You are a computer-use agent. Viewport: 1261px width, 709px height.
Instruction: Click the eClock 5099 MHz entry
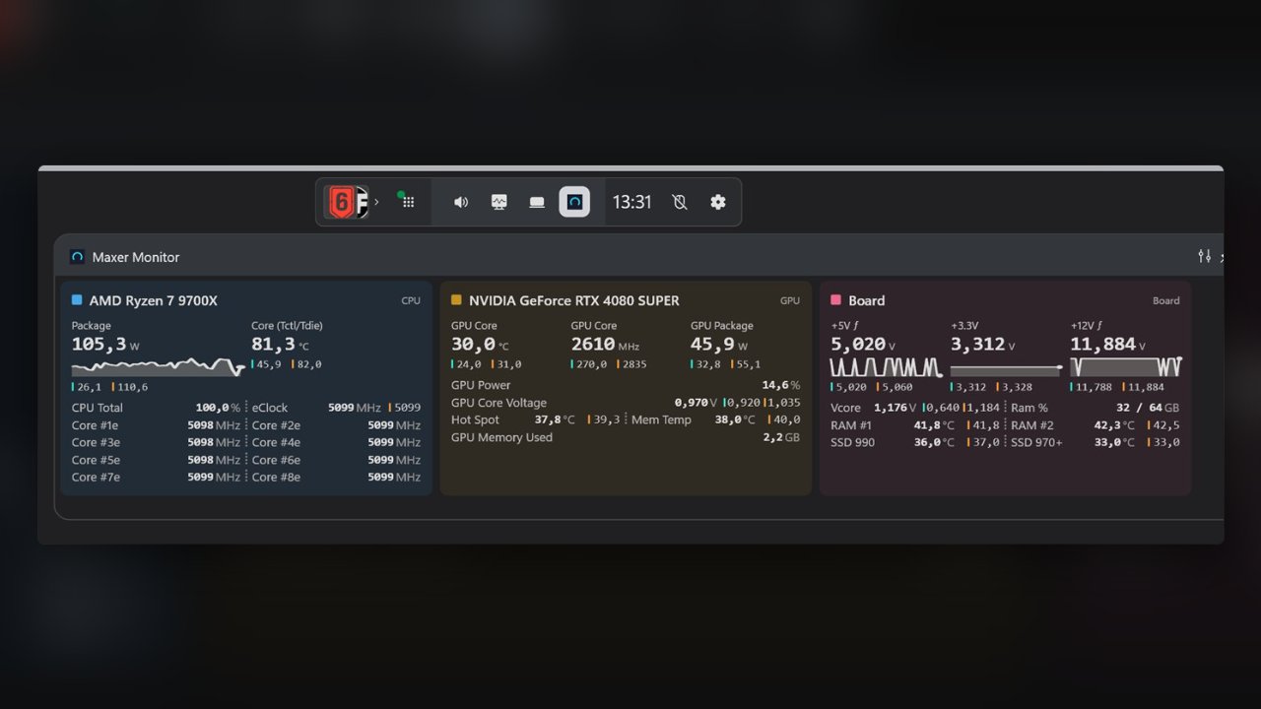336,408
